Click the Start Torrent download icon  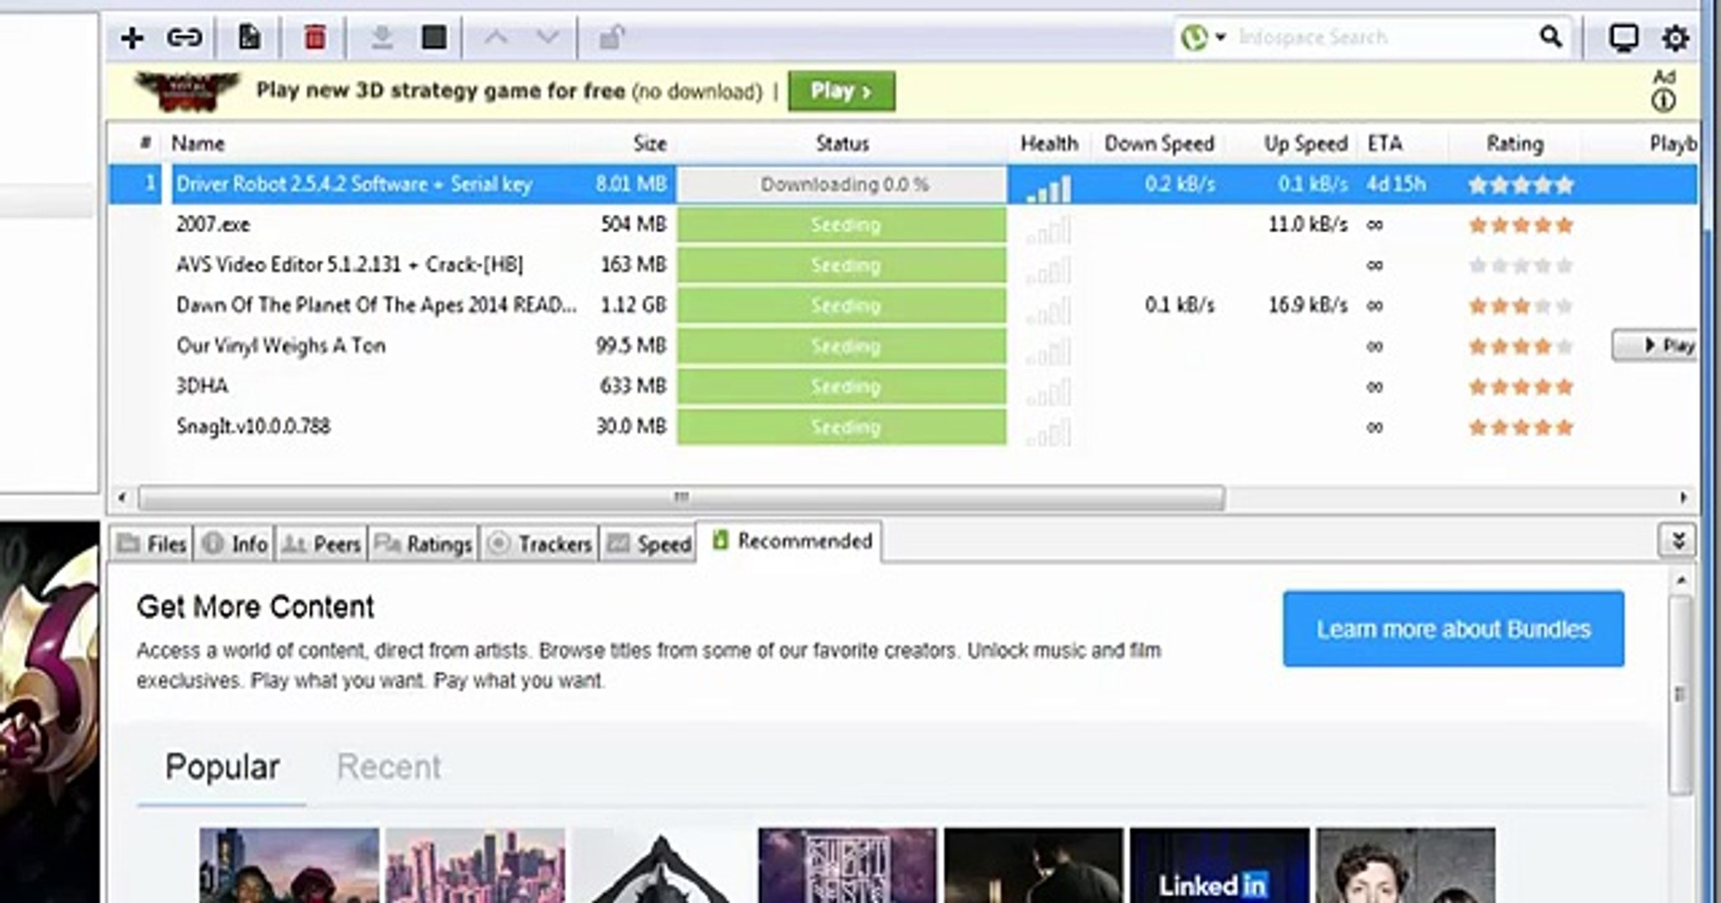coord(382,38)
